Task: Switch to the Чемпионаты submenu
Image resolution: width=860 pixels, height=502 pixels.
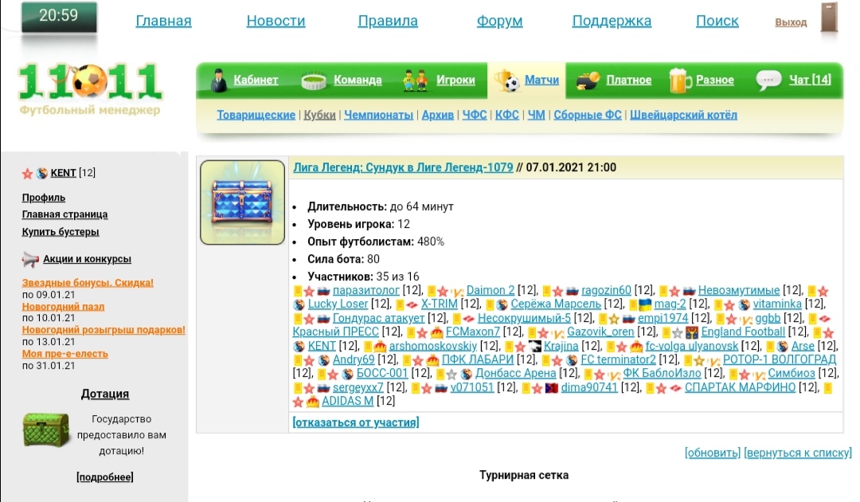Action: tap(378, 115)
